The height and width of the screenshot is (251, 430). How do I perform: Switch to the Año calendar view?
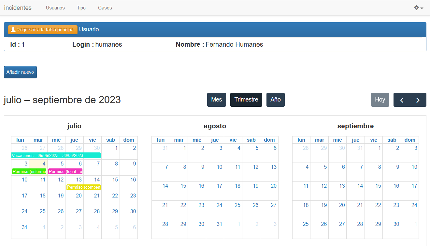tap(275, 100)
